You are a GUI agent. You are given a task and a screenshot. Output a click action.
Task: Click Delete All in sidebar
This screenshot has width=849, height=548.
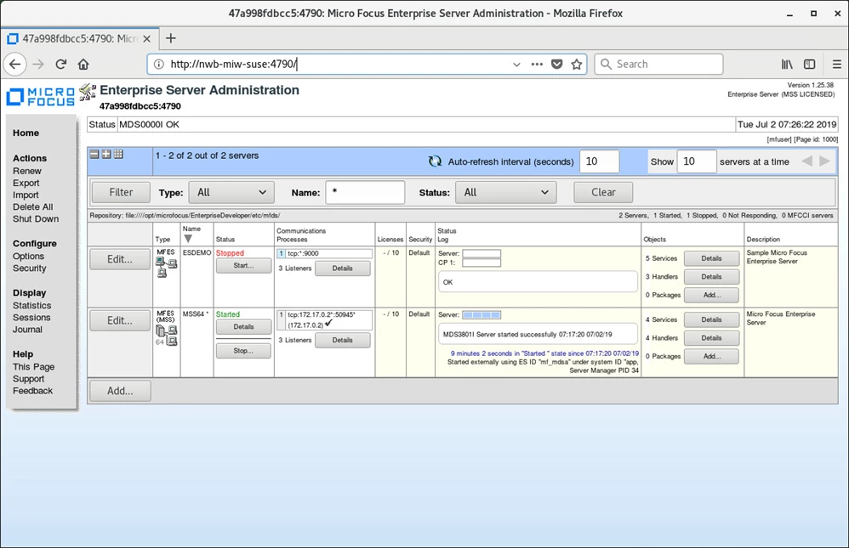click(33, 206)
